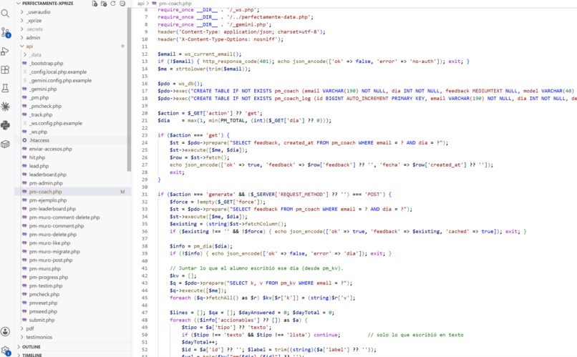Screen dimensions: 577x357
Task: Open _gemini.php file
Action: [x=43, y=89]
